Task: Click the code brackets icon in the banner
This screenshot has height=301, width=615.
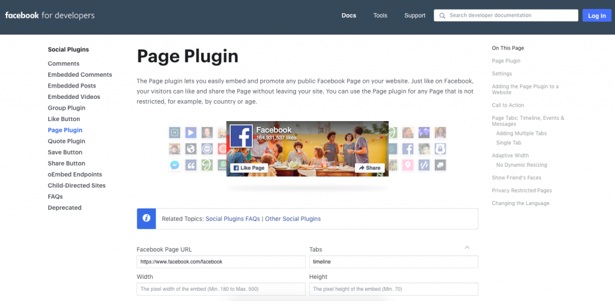Action: tap(424, 165)
